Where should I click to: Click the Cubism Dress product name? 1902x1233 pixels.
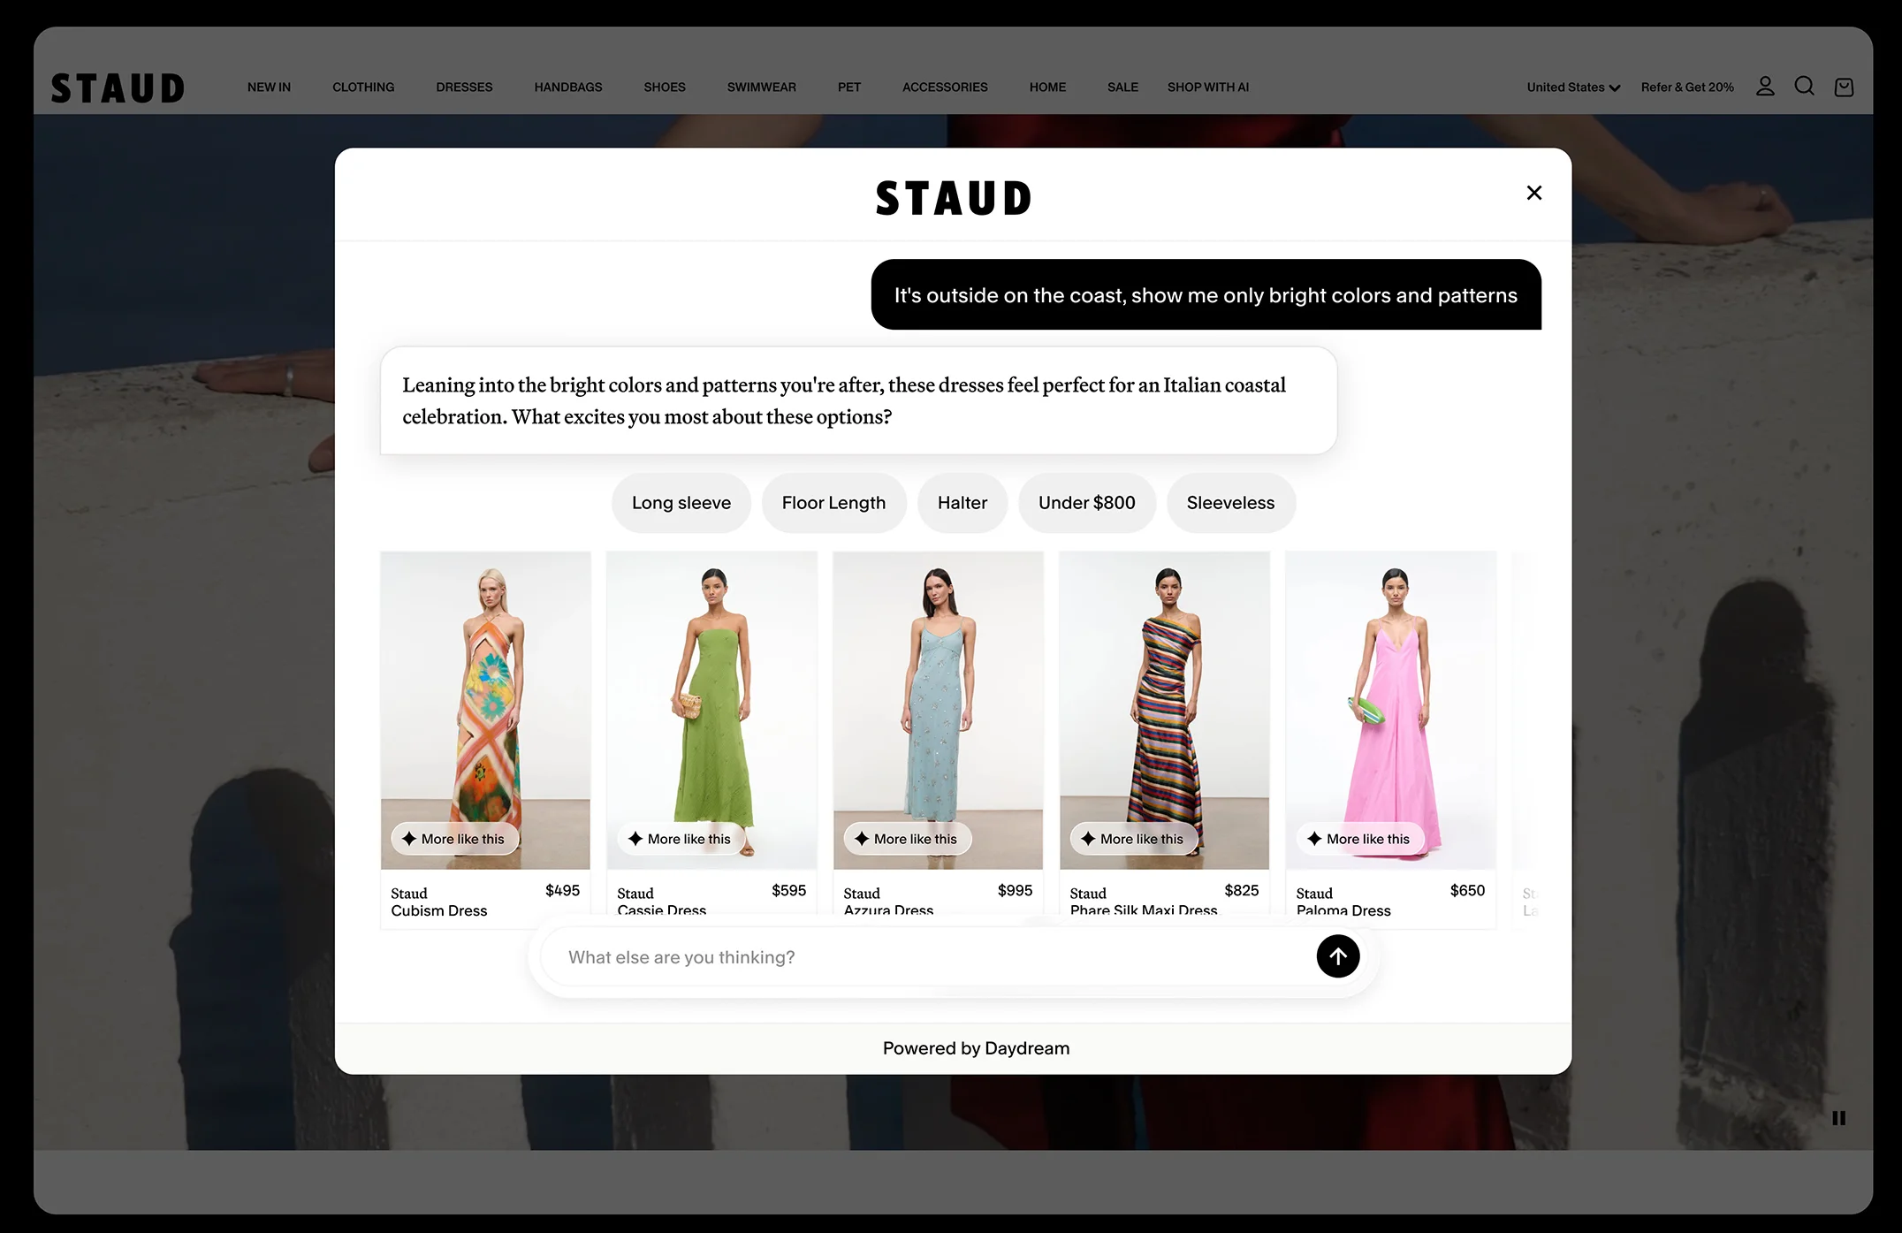click(x=439, y=910)
